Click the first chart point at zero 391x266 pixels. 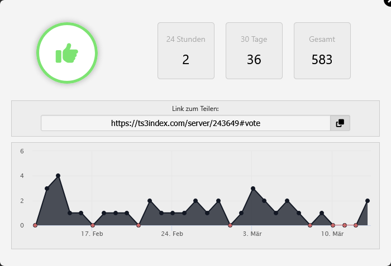click(x=35, y=225)
